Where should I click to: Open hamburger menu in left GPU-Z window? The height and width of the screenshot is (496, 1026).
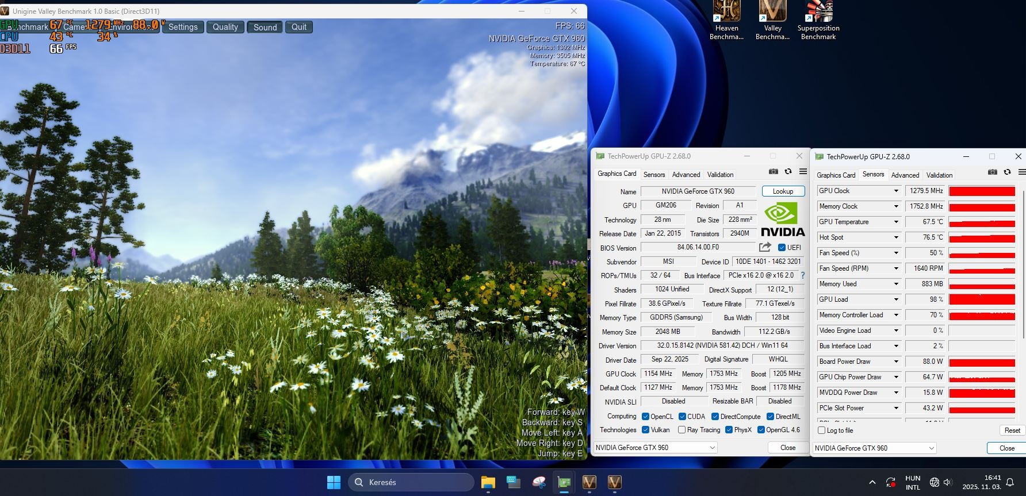803,171
